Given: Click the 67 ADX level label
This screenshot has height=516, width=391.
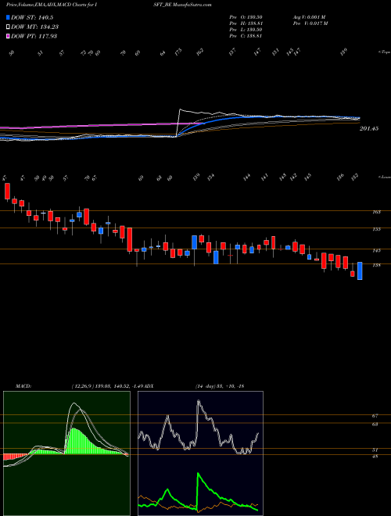Looking at the screenshot, I should pyautogui.click(x=375, y=416).
